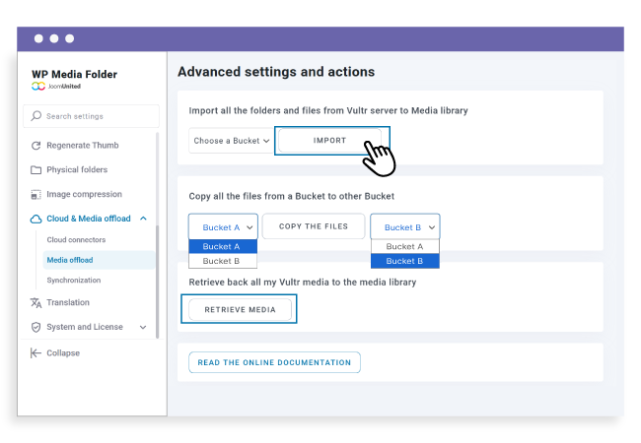Screen dimensions: 641x443
Task: Choose Bucket B in source list
Action: (x=223, y=261)
